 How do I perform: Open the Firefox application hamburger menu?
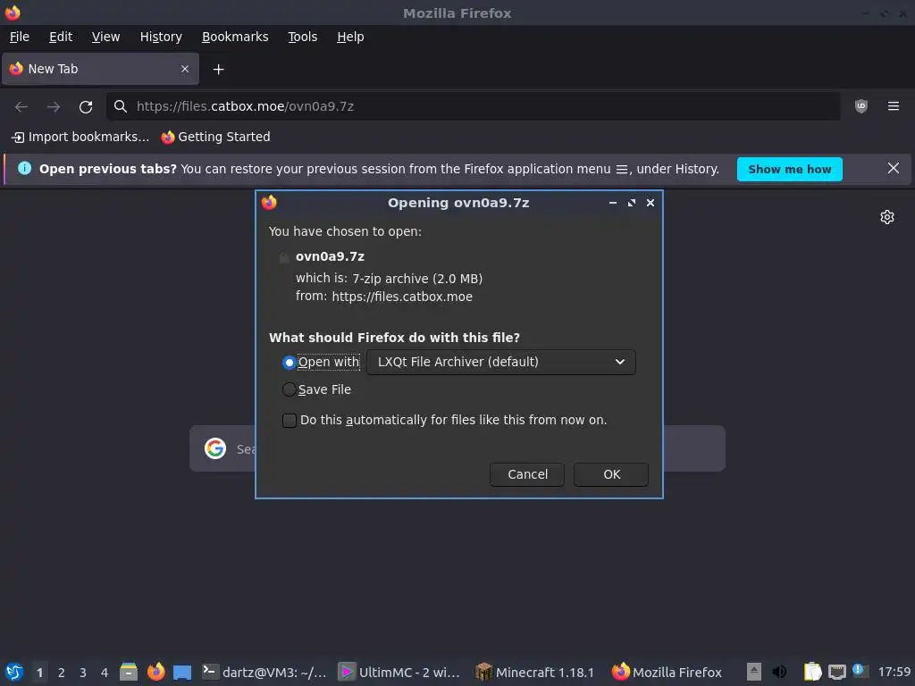click(x=893, y=106)
